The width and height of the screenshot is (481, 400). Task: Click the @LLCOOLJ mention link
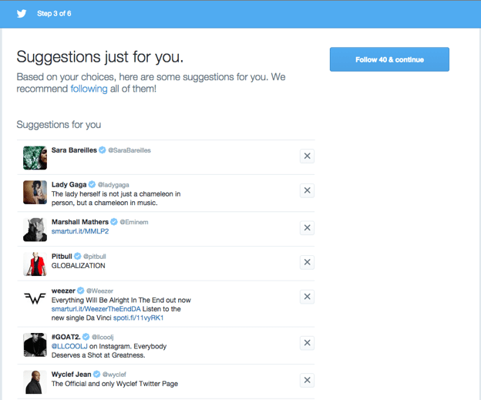point(71,346)
